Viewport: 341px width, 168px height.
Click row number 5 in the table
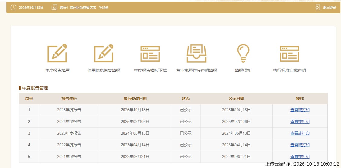29,157
